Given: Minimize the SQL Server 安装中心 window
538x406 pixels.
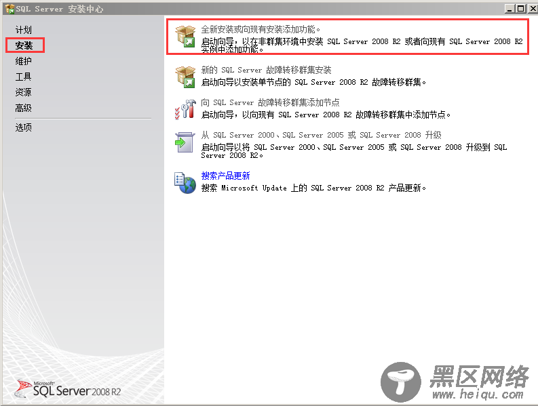Looking at the screenshot, I should click(x=510, y=9).
